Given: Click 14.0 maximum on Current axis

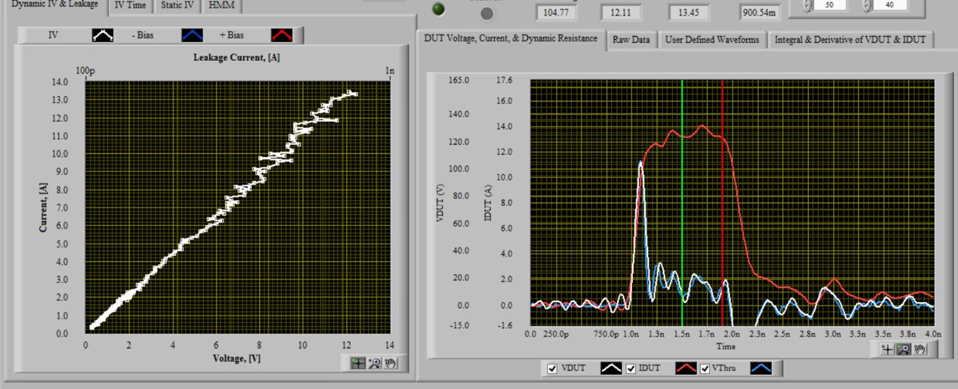Looking at the screenshot, I should pos(60,82).
